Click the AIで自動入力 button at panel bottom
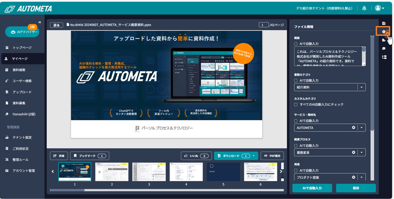Viewport: 394px width, 199px height. click(312, 188)
